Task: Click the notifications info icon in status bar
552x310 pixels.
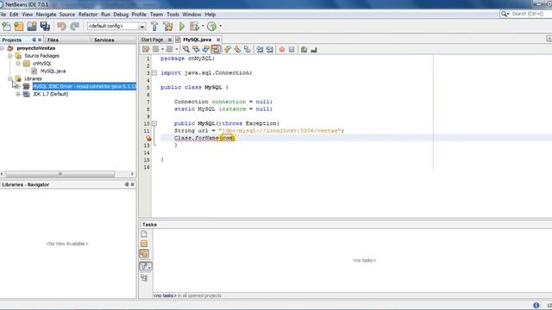Action: pos(536,306)
